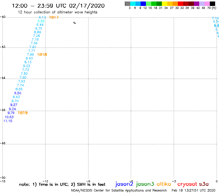
Task: Pick the purple 42 ft legend swatch
Action: (x=197, y=4)
